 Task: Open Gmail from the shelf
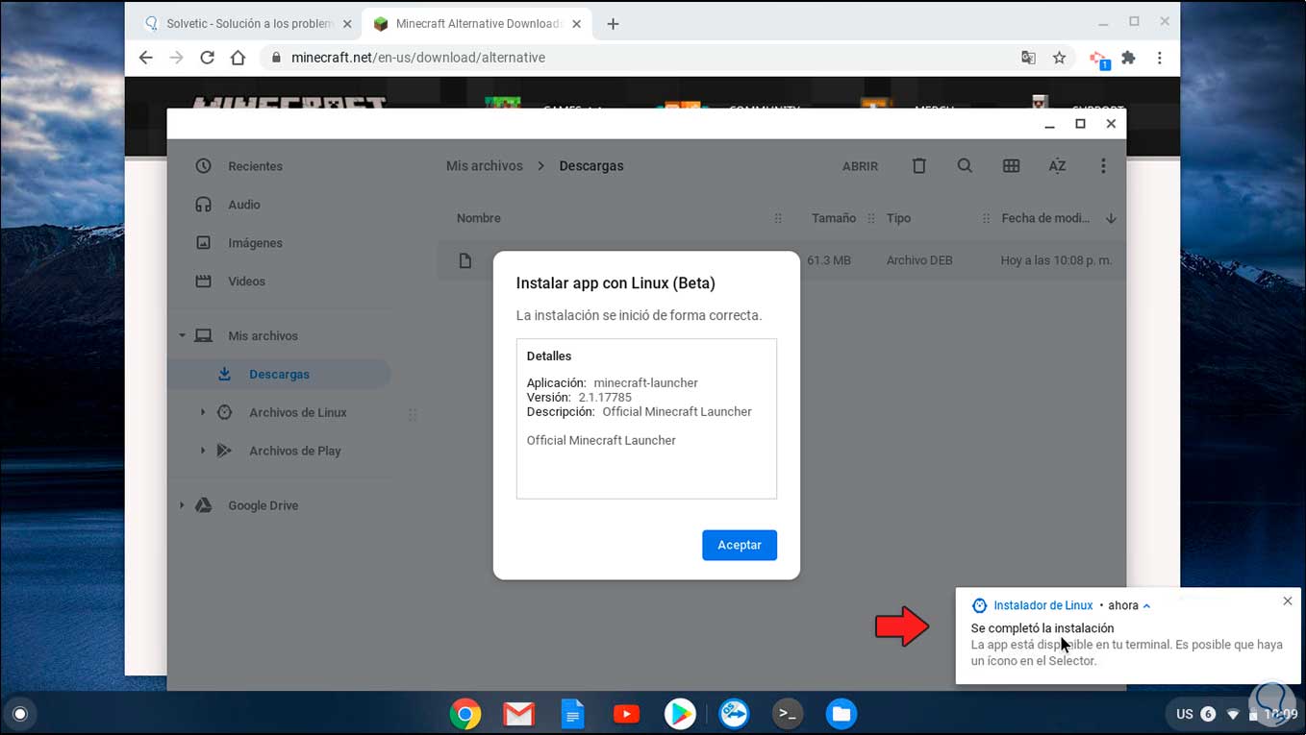(519, 714)
